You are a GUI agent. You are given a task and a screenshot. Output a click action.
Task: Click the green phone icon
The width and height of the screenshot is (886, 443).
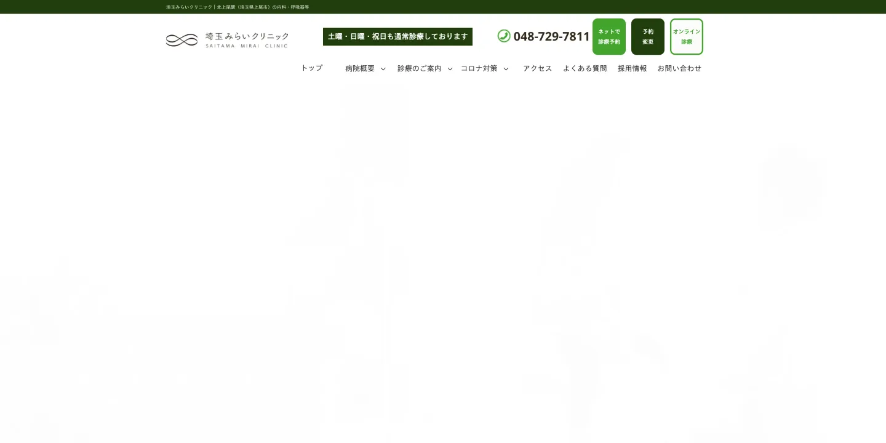[x=504, y=36]
